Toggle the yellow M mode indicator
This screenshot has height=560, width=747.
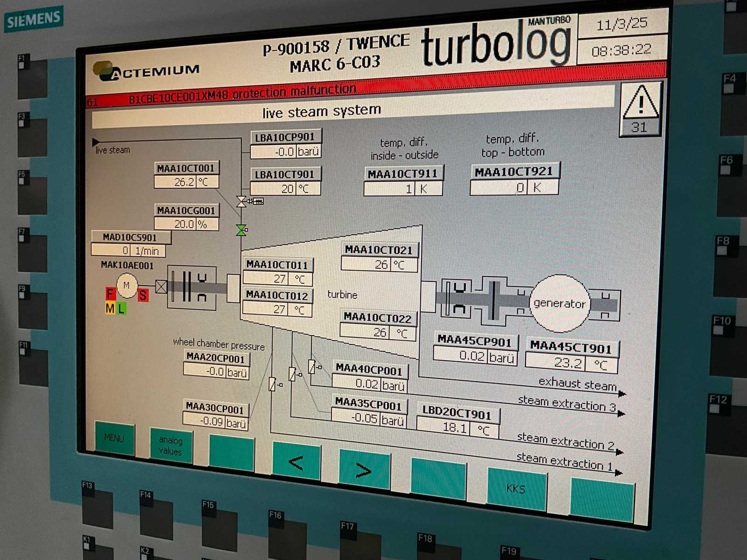[x=110, y=308]
